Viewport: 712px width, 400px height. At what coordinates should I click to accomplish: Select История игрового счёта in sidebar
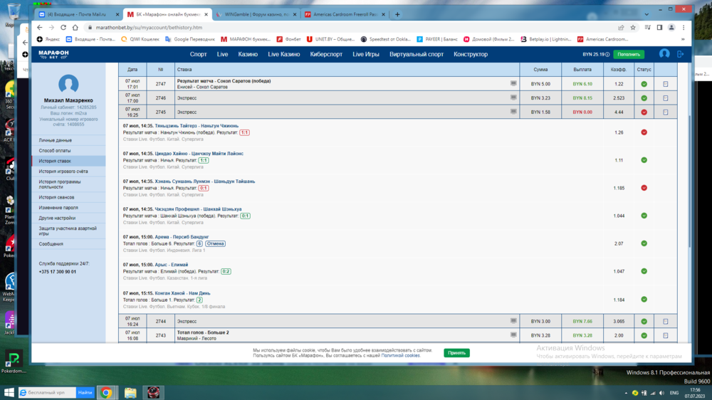(x=63, y=172)
